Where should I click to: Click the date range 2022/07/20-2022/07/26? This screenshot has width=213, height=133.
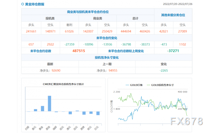178,4
